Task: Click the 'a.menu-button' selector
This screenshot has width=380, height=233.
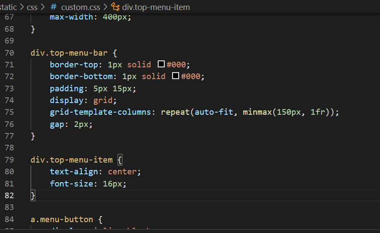Action: pyautogui.click(x=62, y=219)
